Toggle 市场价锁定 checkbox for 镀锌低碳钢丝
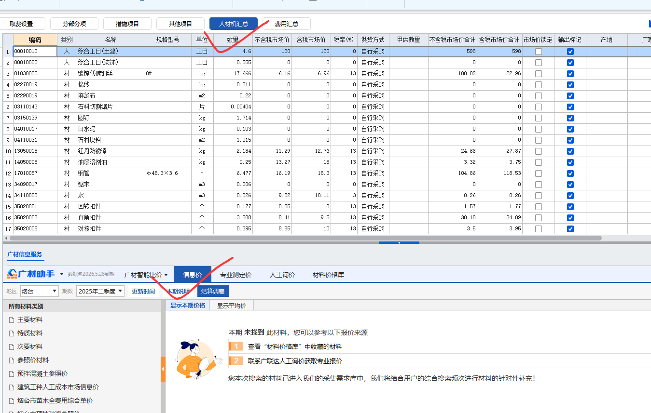651x413 pixels. click(538, 74)
